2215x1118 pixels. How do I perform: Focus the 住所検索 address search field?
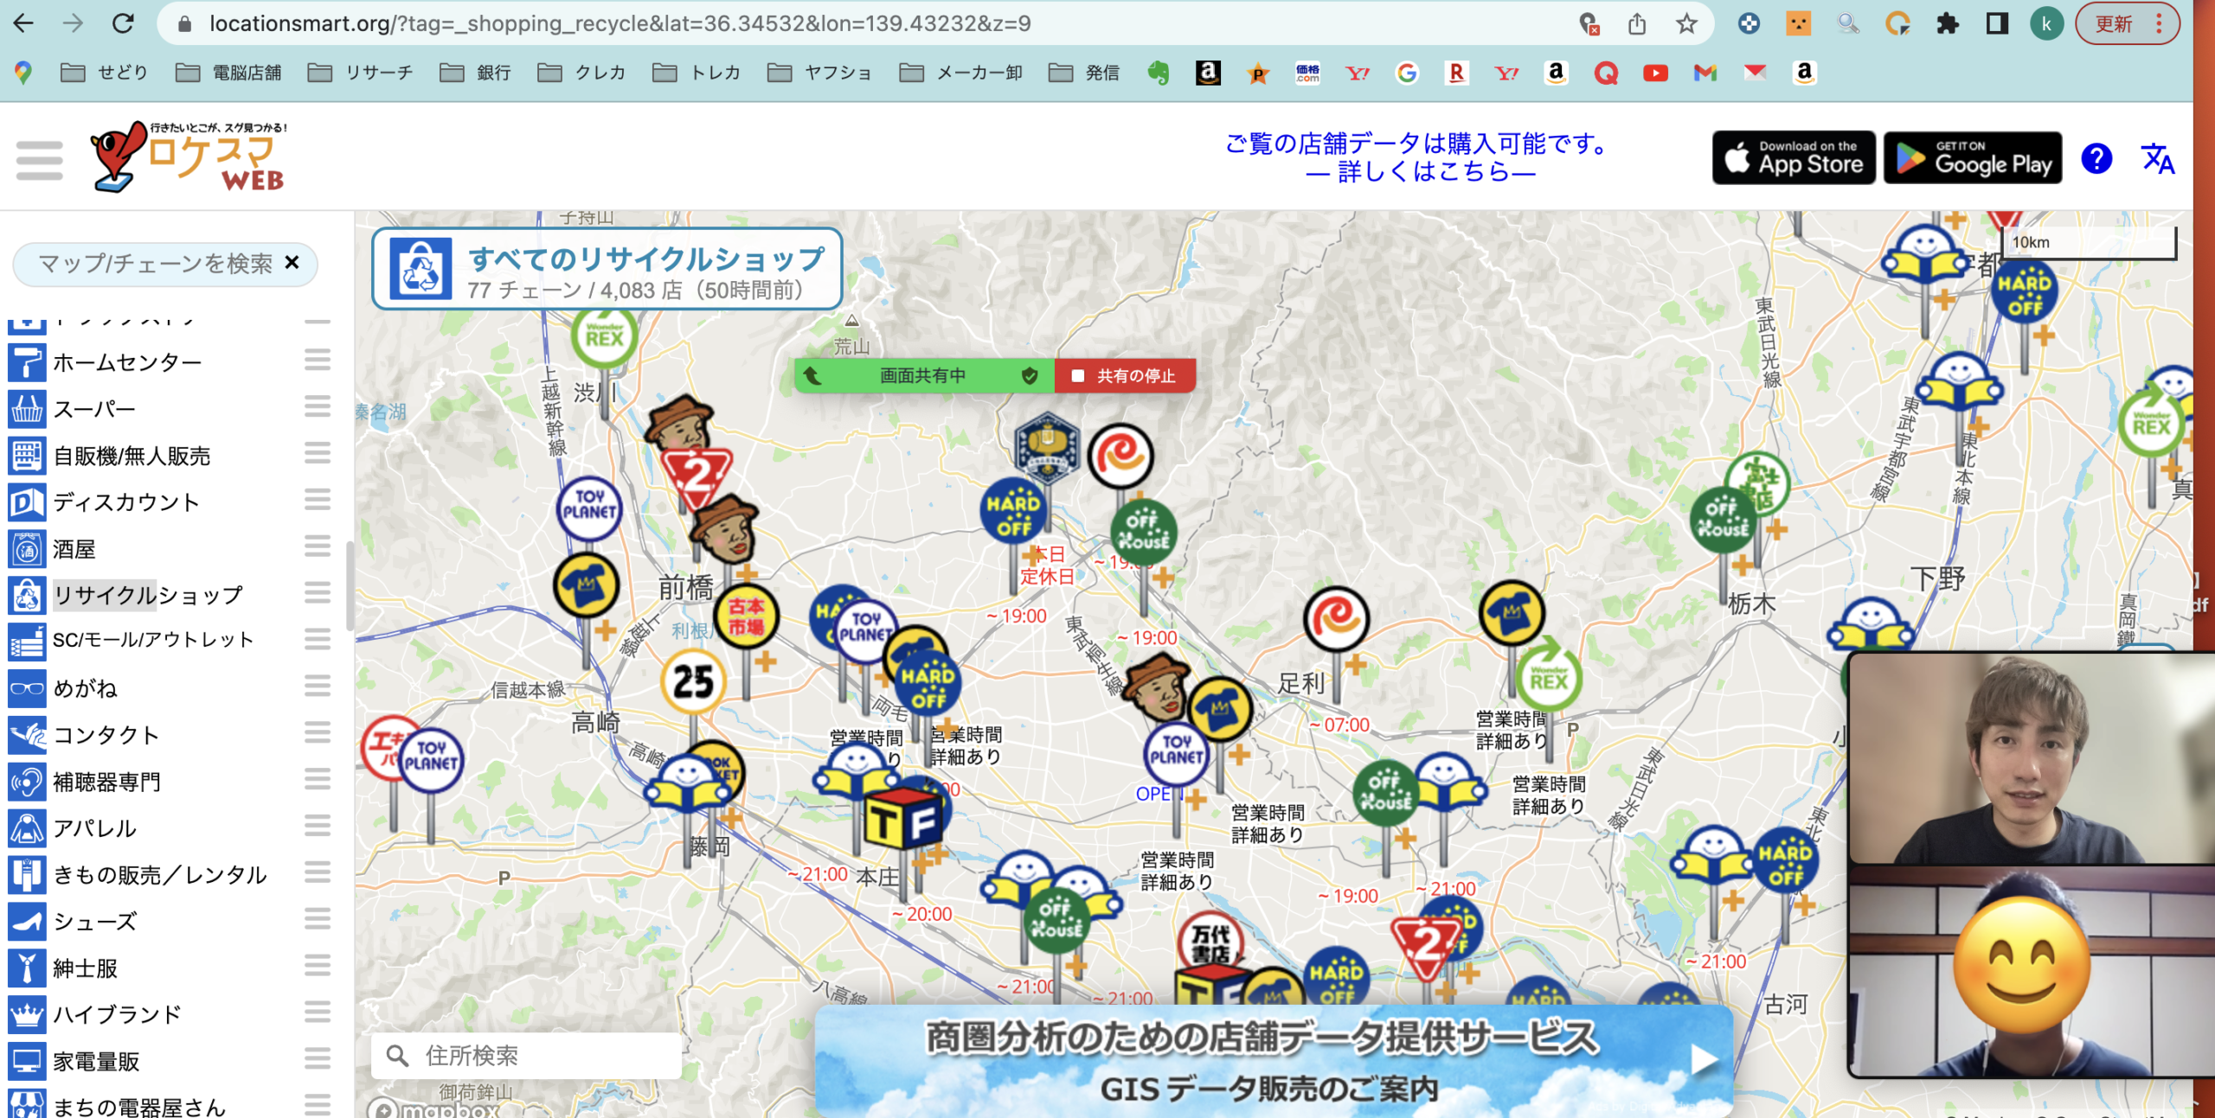point(526,1056)
